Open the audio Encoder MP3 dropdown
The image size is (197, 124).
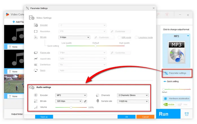coord(71,95)
